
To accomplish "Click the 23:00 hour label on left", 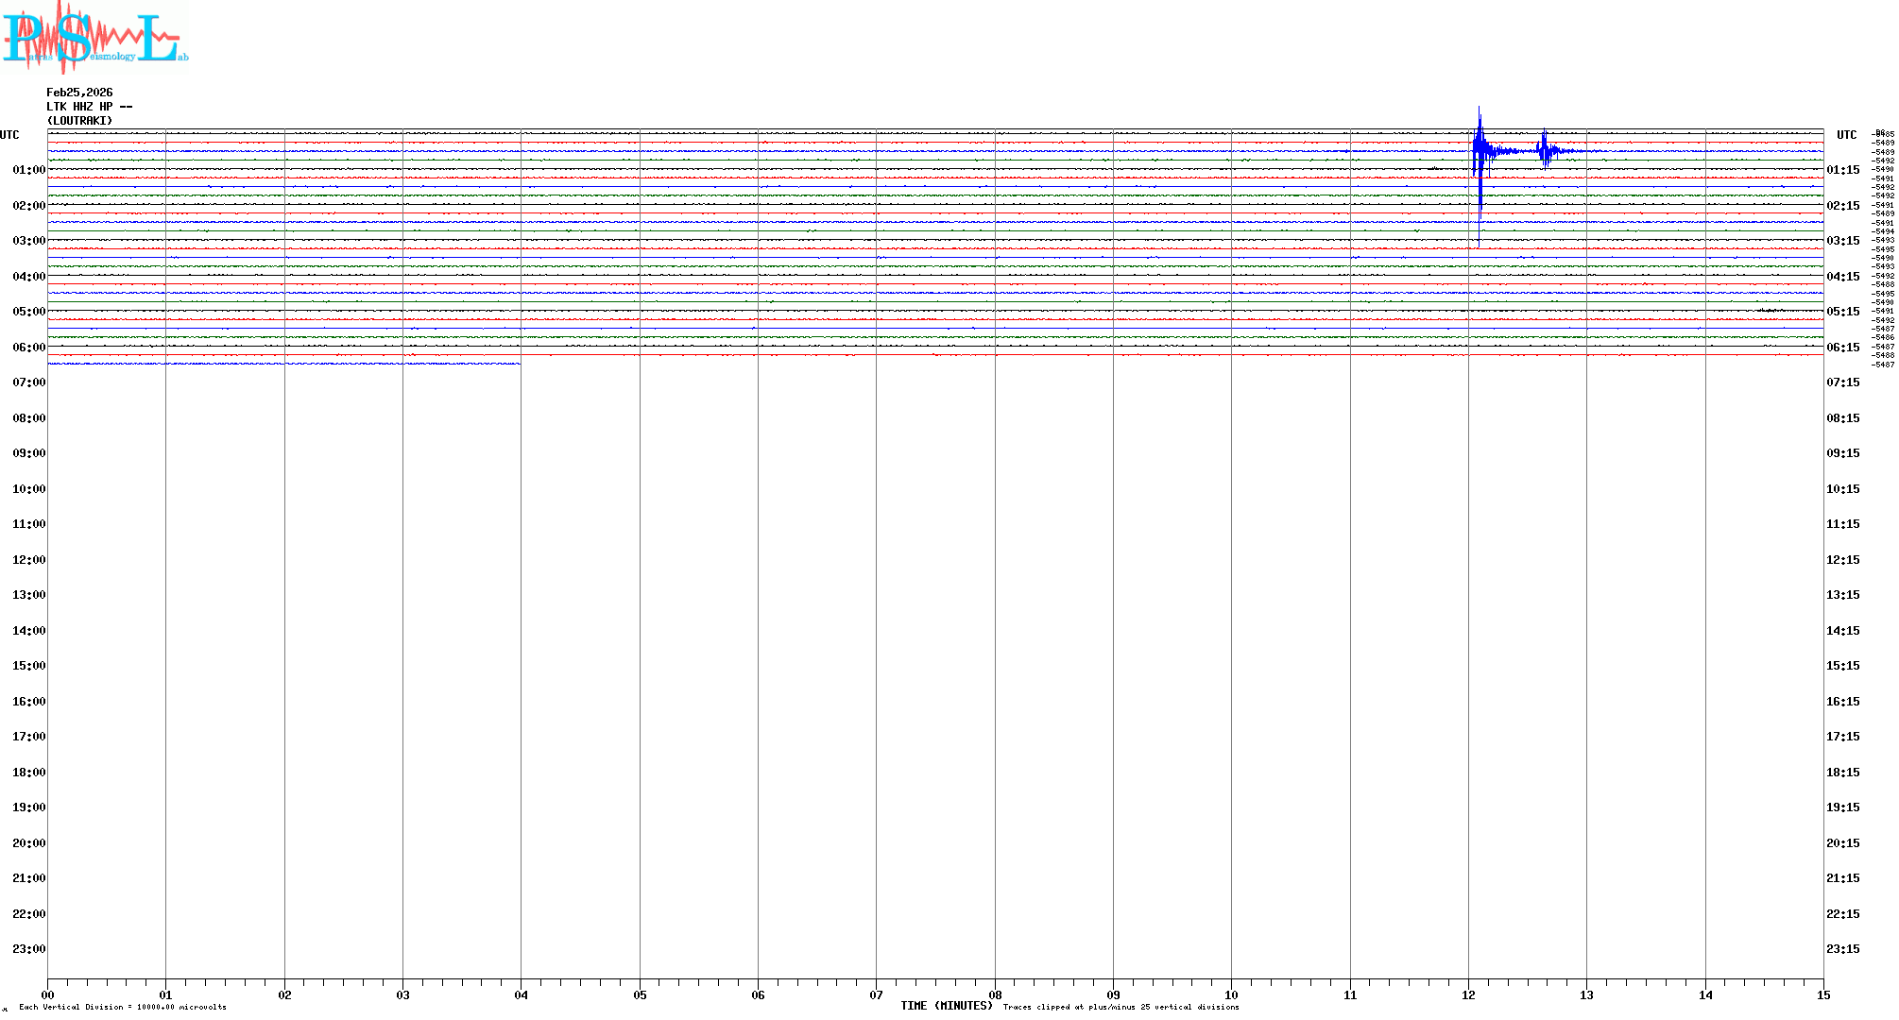I will (x=28, y=949).
